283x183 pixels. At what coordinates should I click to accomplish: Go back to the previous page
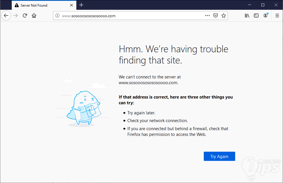[6, 16]
